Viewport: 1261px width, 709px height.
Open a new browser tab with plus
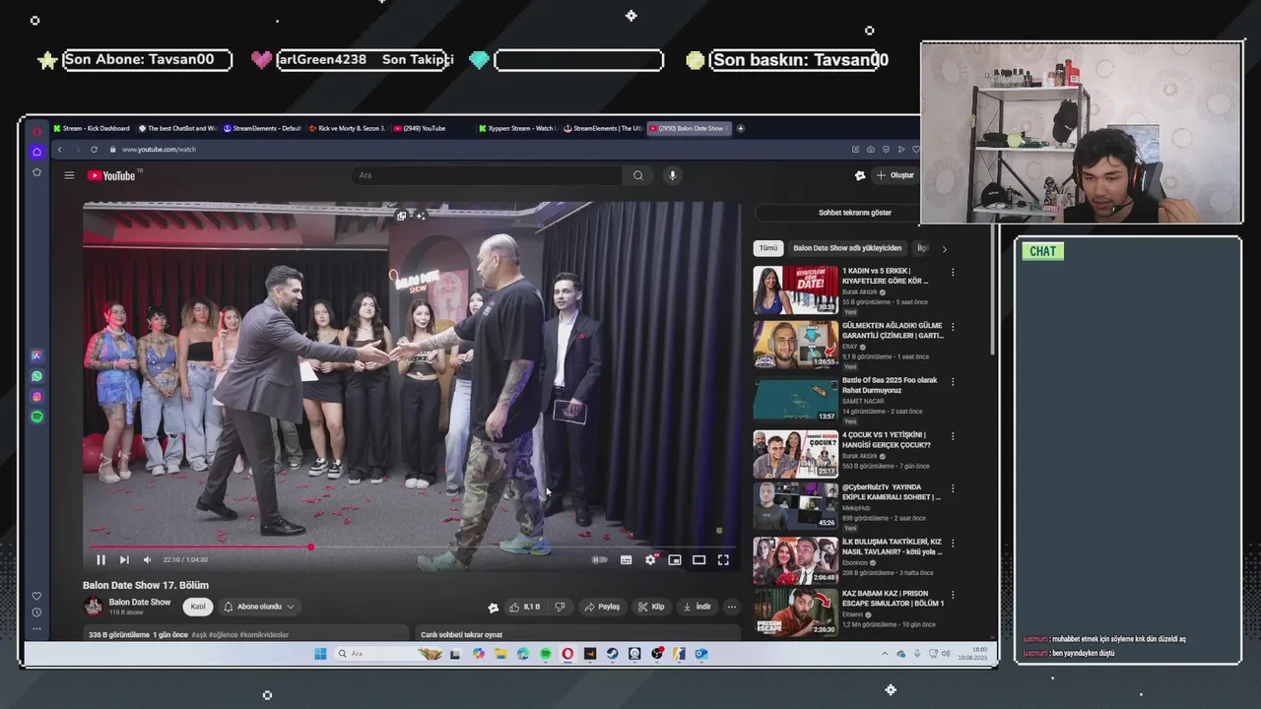741,128
